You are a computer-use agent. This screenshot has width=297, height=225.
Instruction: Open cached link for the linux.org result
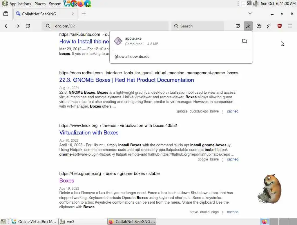233,159
